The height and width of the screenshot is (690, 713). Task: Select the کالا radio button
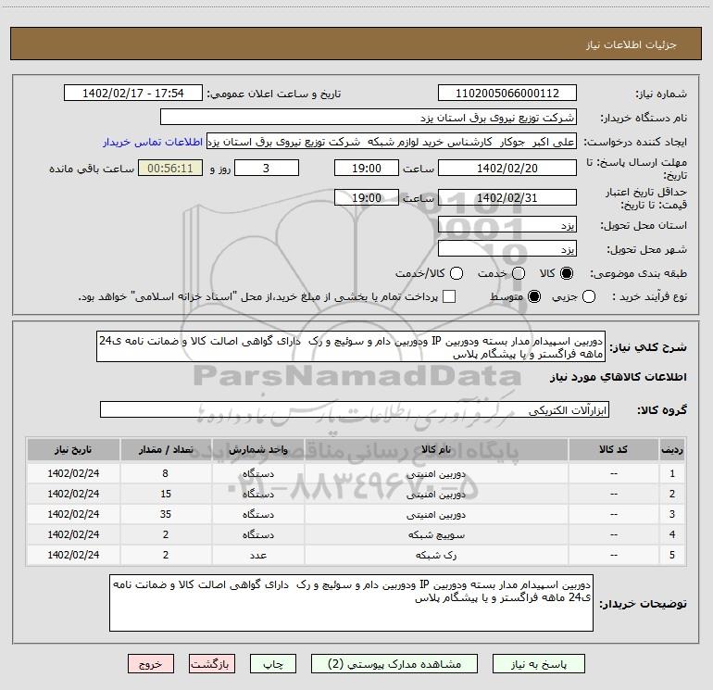pos(567,273)
